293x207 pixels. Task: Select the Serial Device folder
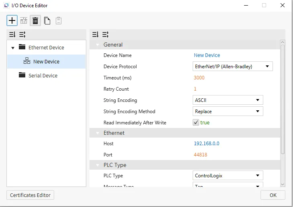pyautogui.click(x=43, y=75)
